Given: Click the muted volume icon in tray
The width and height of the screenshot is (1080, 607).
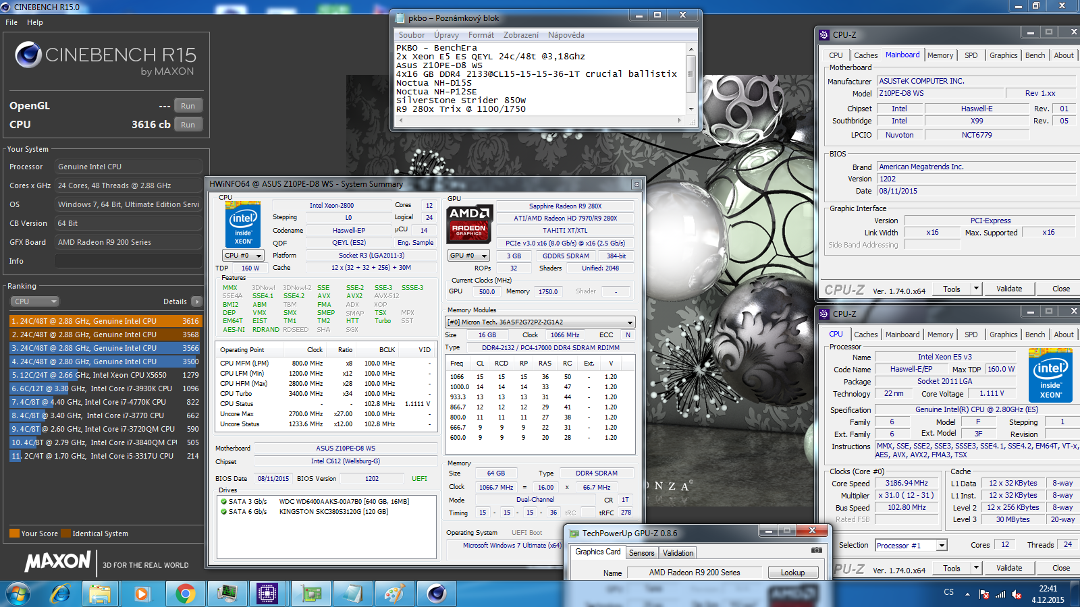Looking at the screenshot, I should [1016, 594].
